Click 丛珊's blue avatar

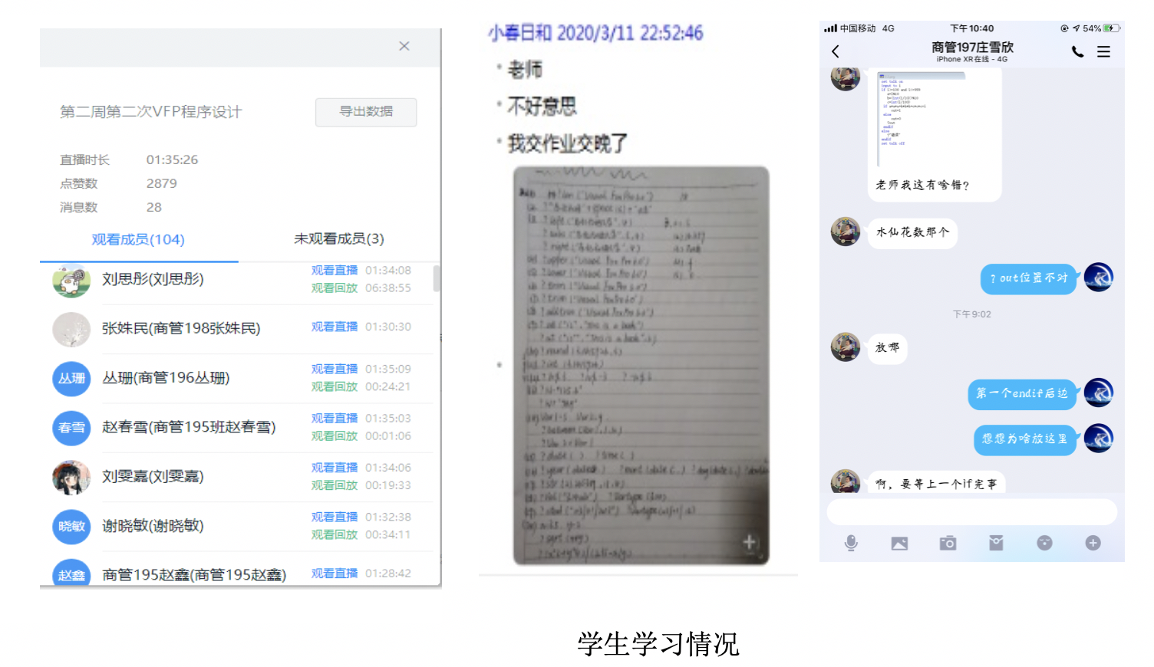(71, 379)
